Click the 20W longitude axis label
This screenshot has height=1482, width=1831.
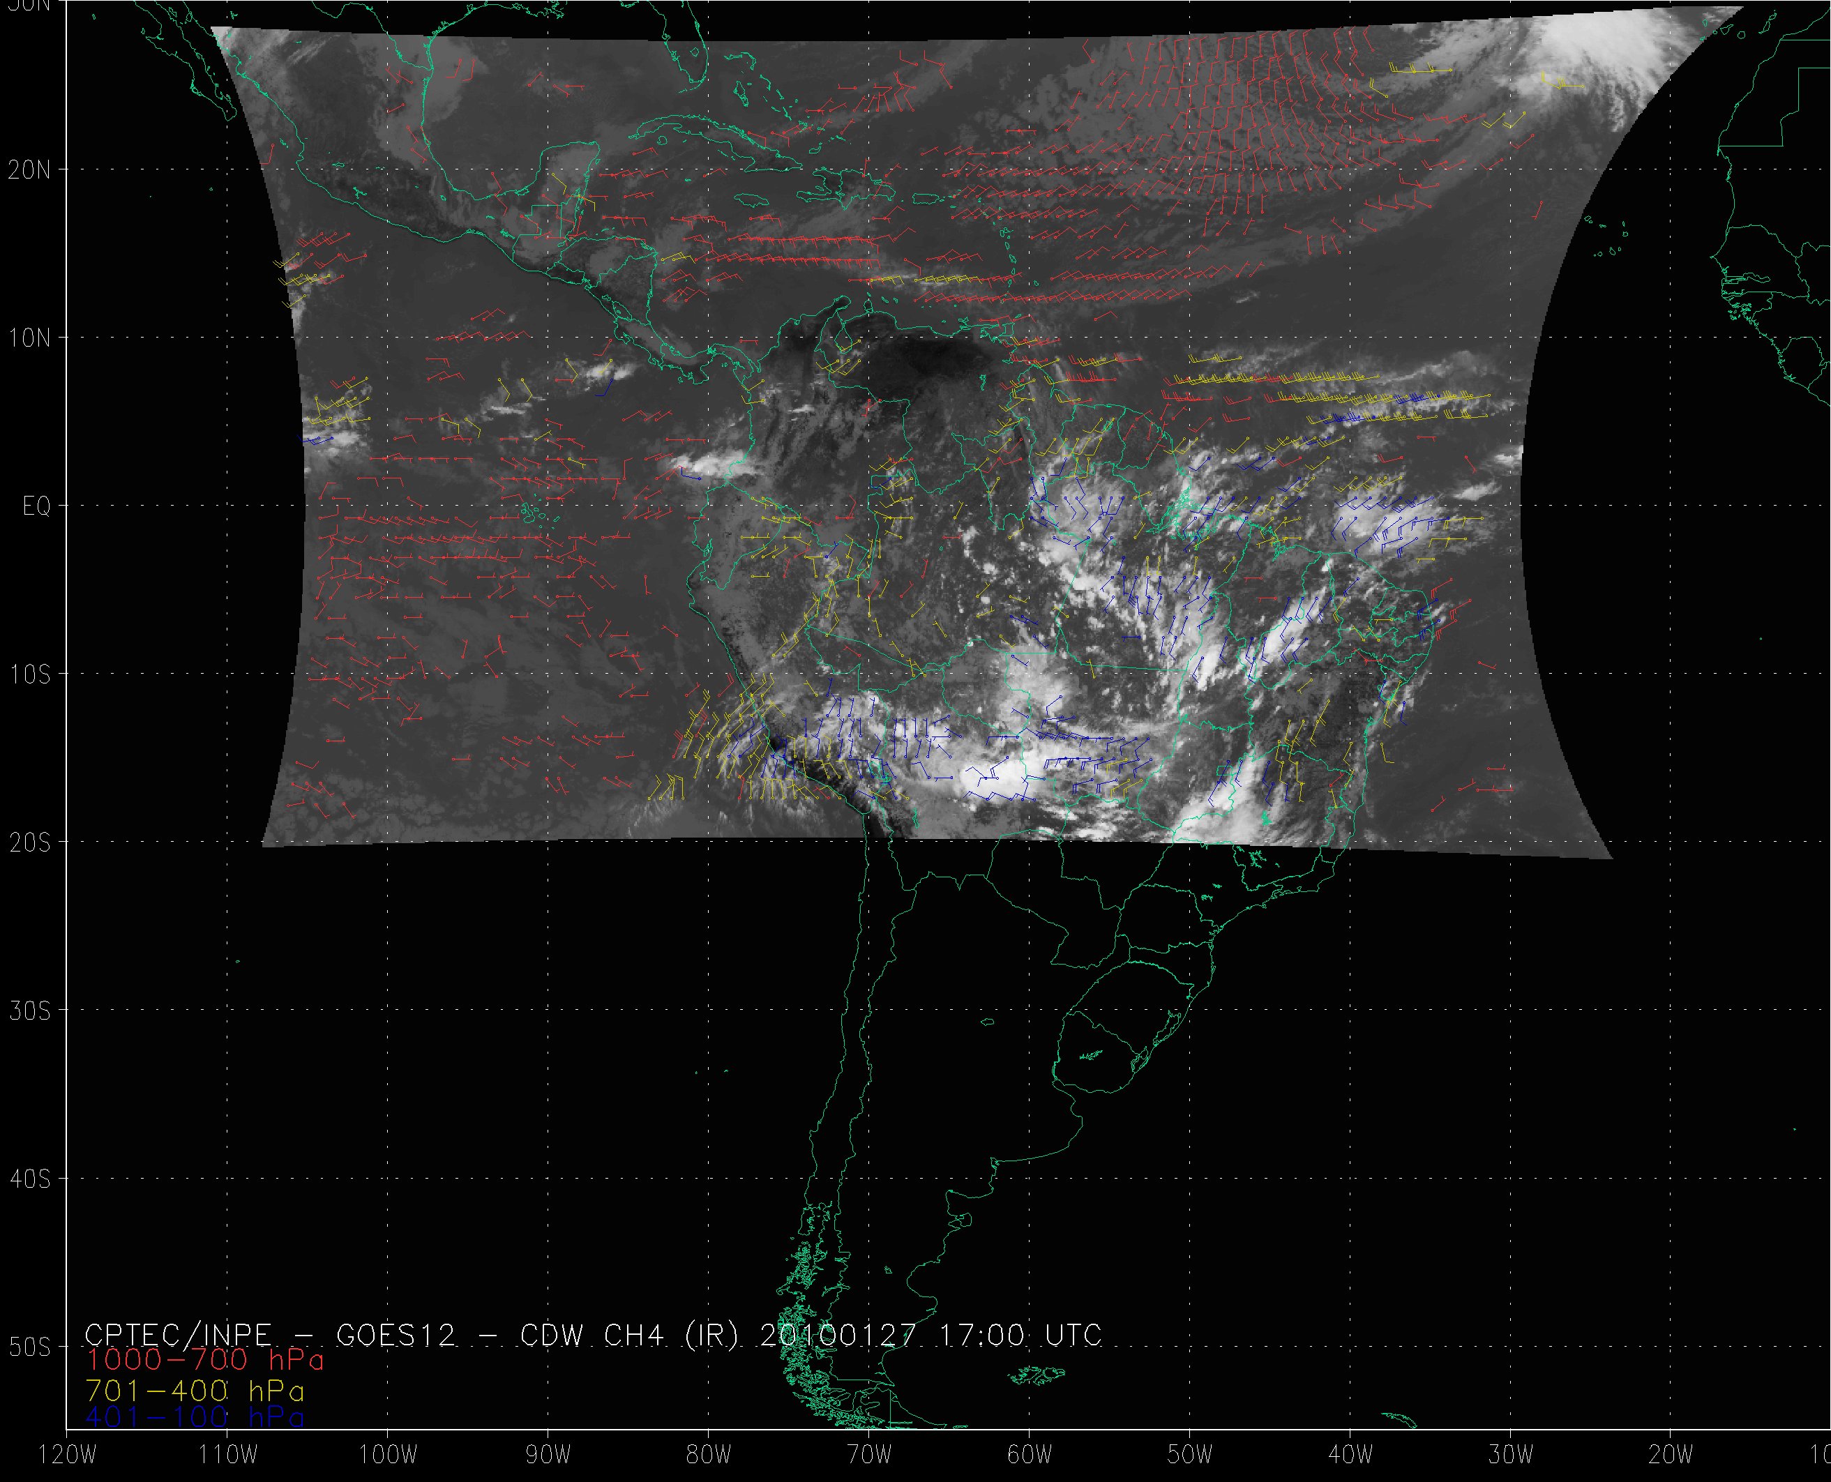[1671, 1455]
